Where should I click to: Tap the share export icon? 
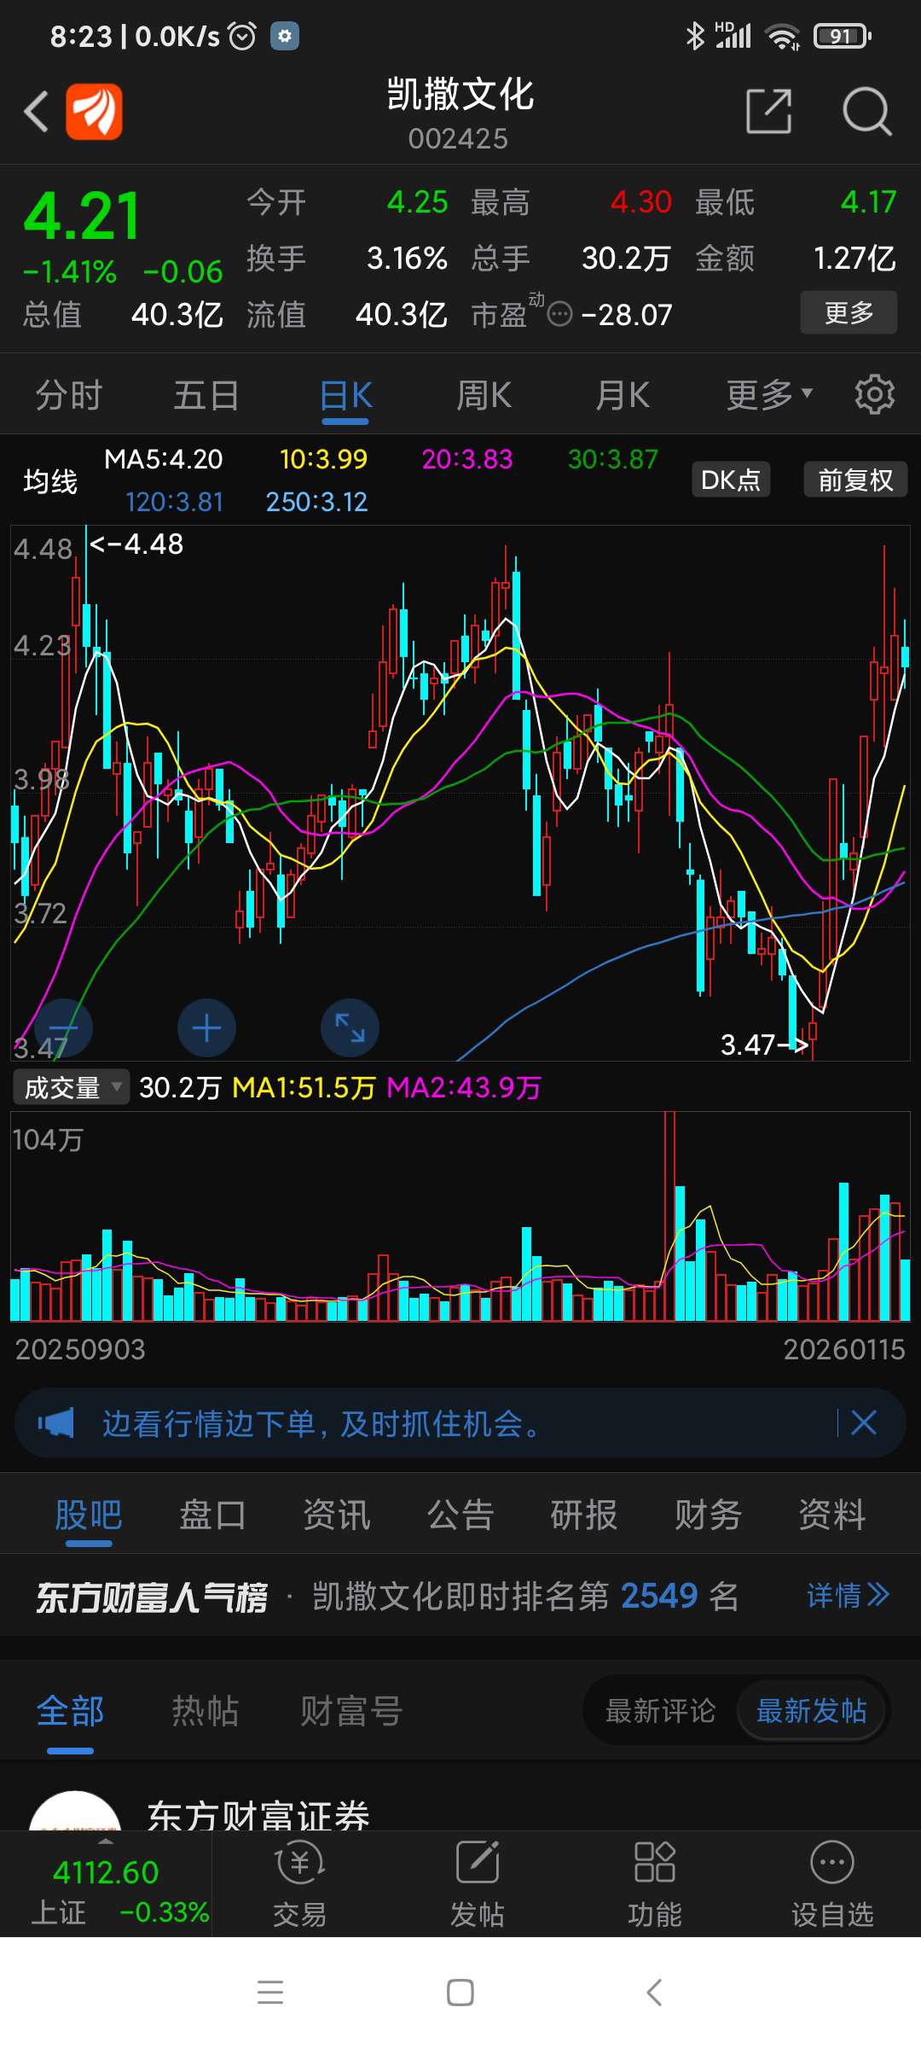pos(768,111)
